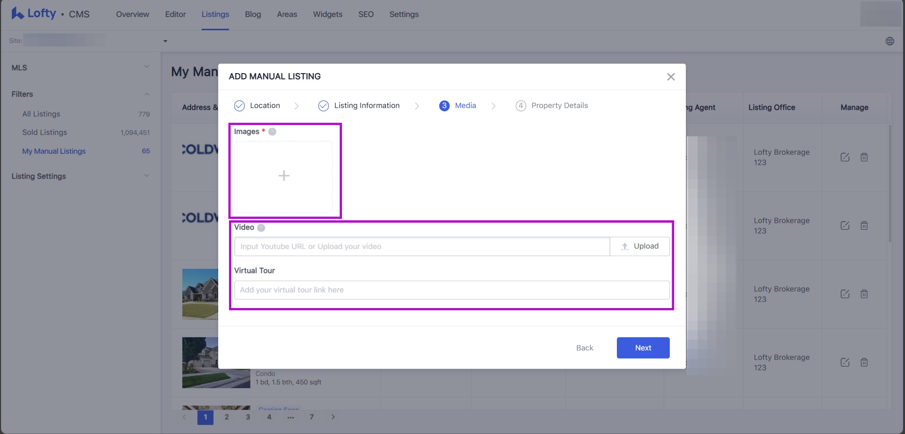Focus the Virtual Tour link field
This screenshot has width=905, height=434.
452,290
